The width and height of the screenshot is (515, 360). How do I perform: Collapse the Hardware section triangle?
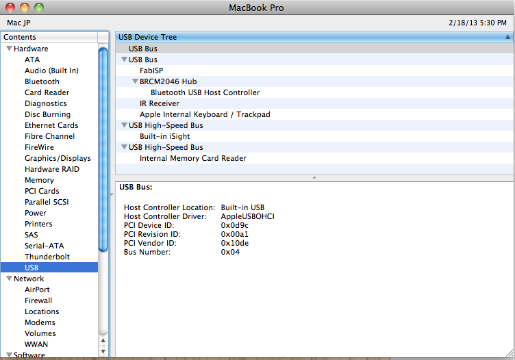tap(9, 49)
